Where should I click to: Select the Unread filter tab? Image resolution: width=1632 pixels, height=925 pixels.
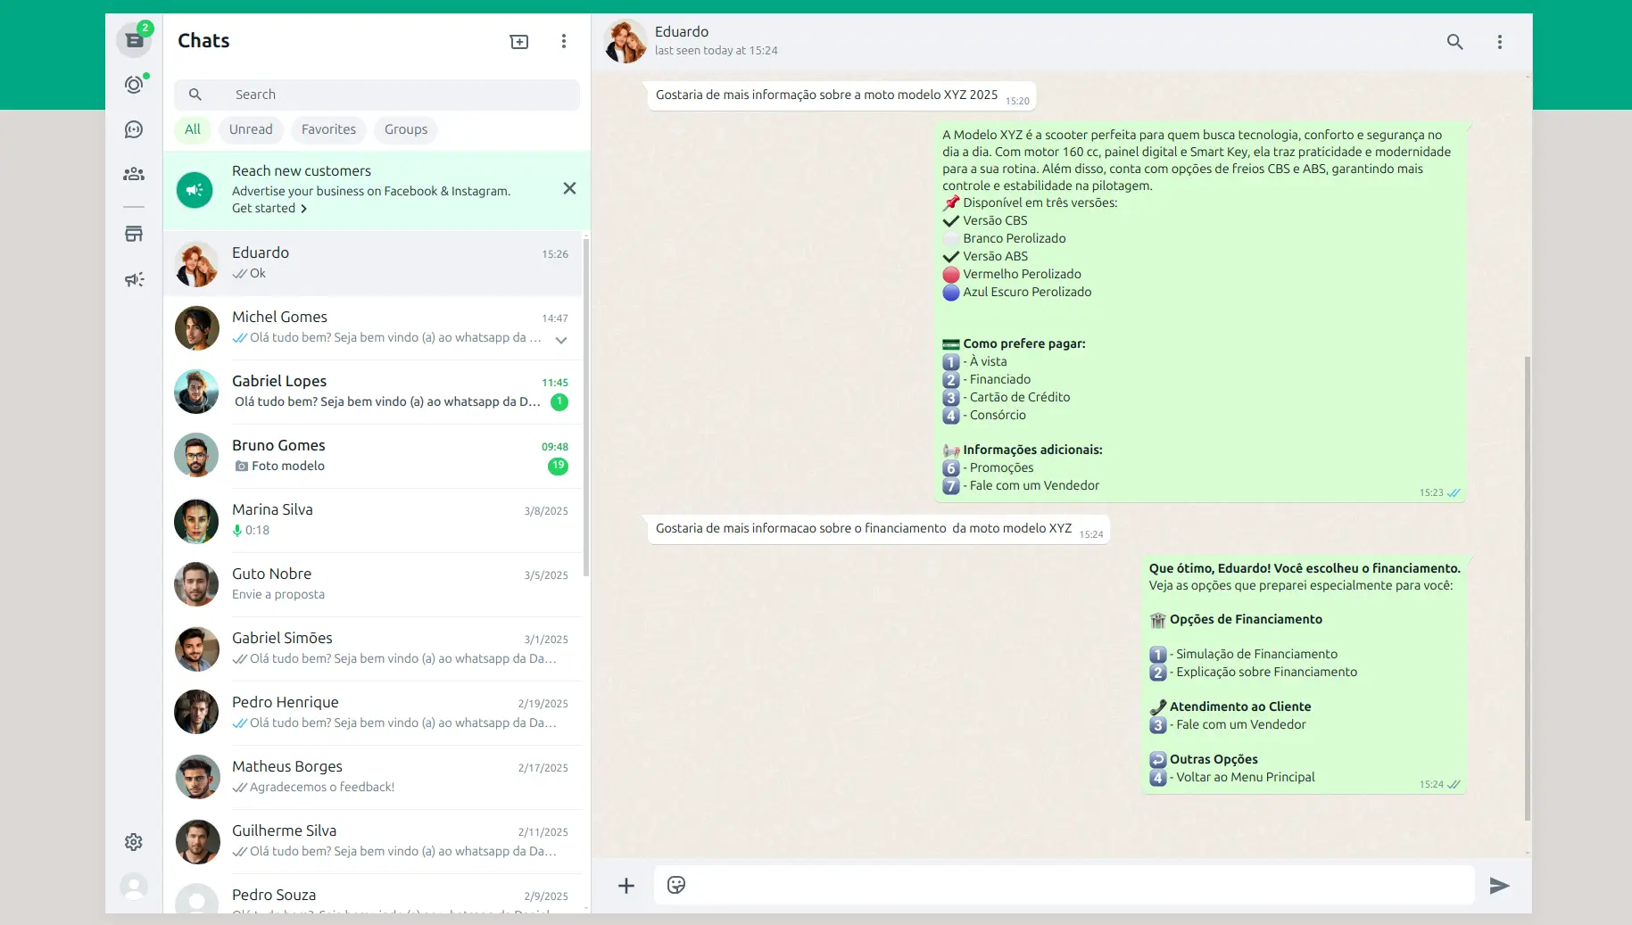(x=251, y=129)
